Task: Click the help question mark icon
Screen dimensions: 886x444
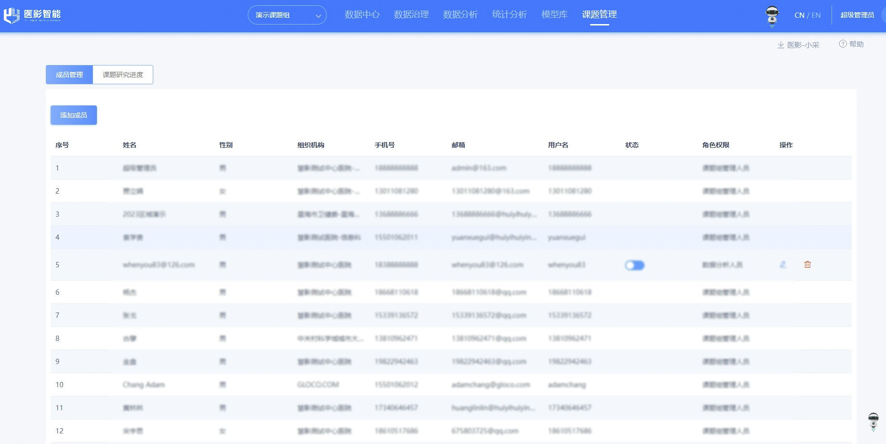Action: [843, 44]
